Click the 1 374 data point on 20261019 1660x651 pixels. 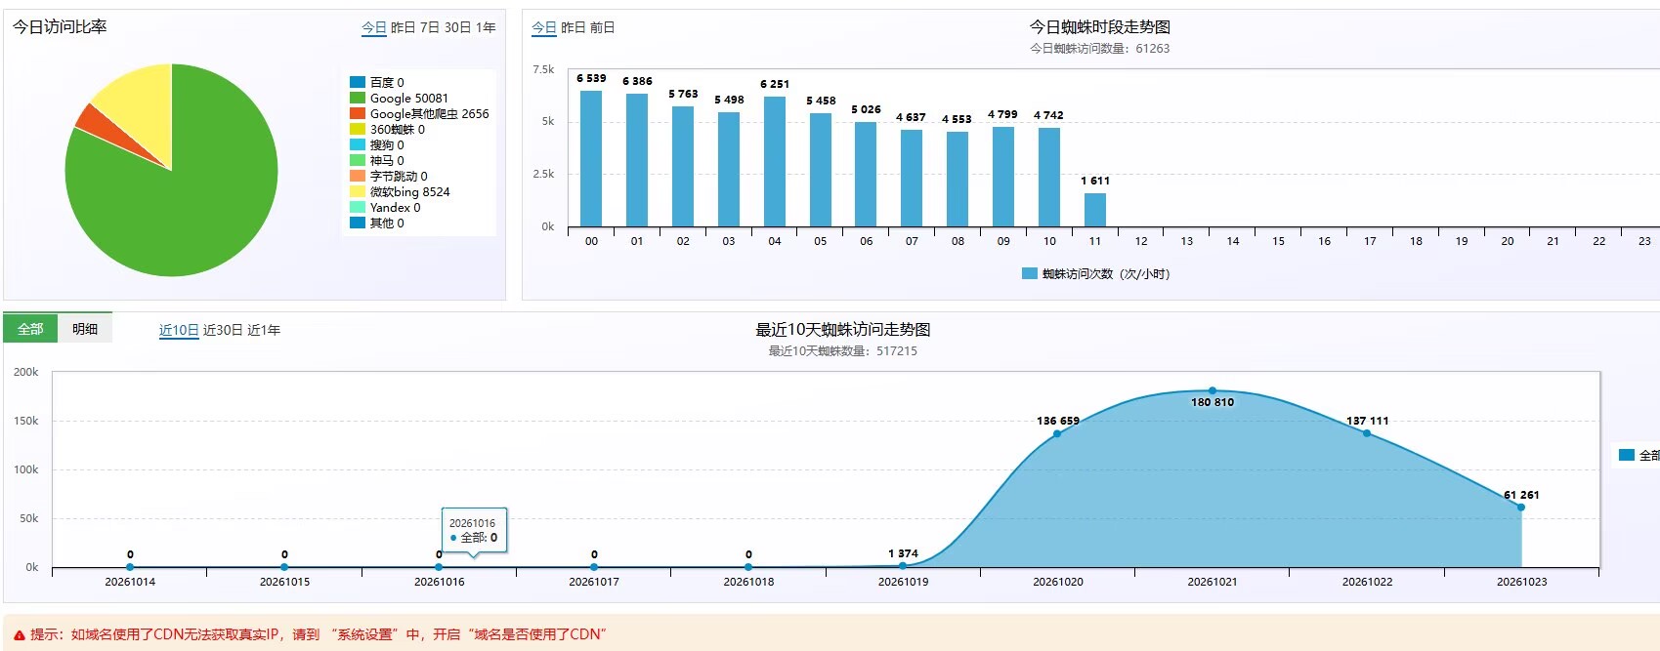(903, 565)
